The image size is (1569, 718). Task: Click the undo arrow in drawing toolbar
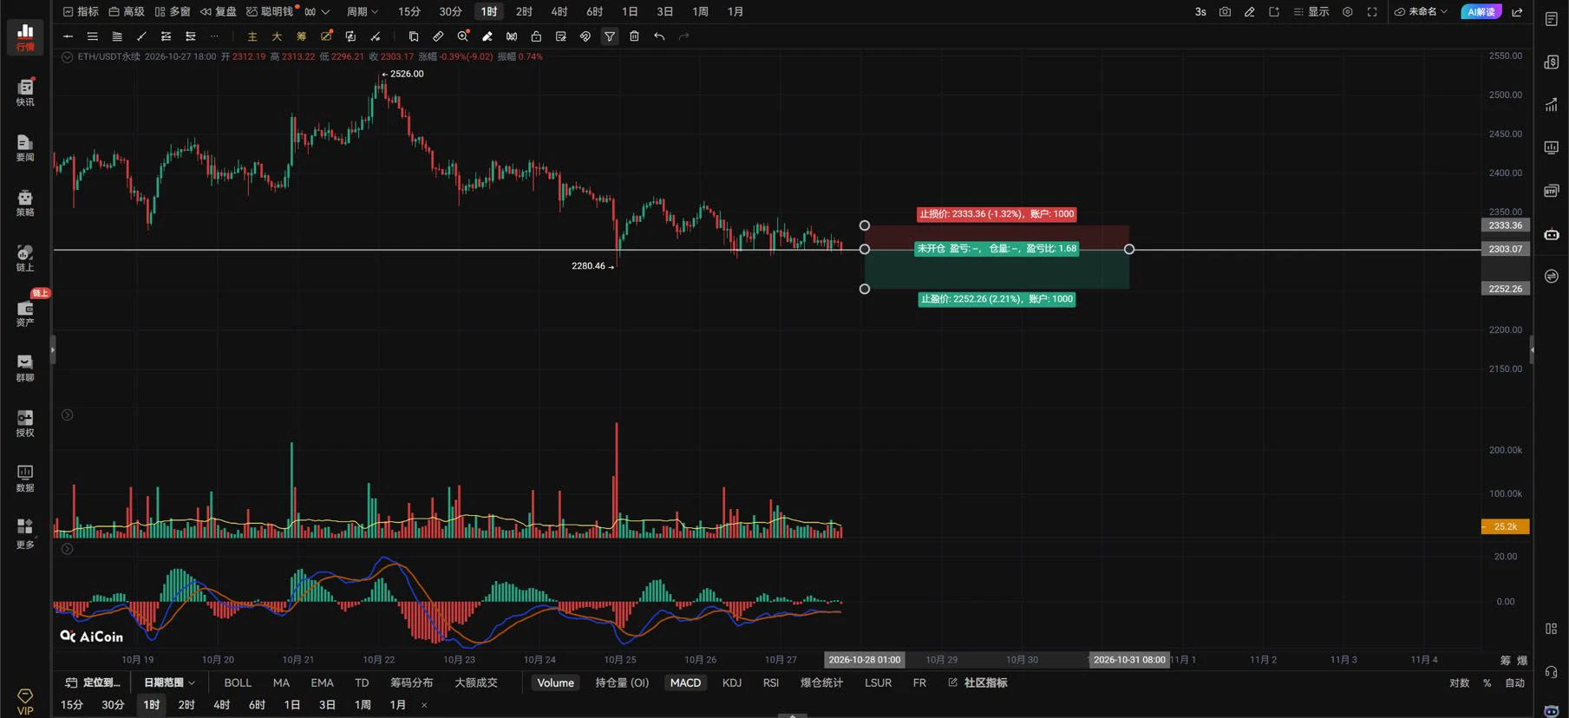[x=659, y=36]
